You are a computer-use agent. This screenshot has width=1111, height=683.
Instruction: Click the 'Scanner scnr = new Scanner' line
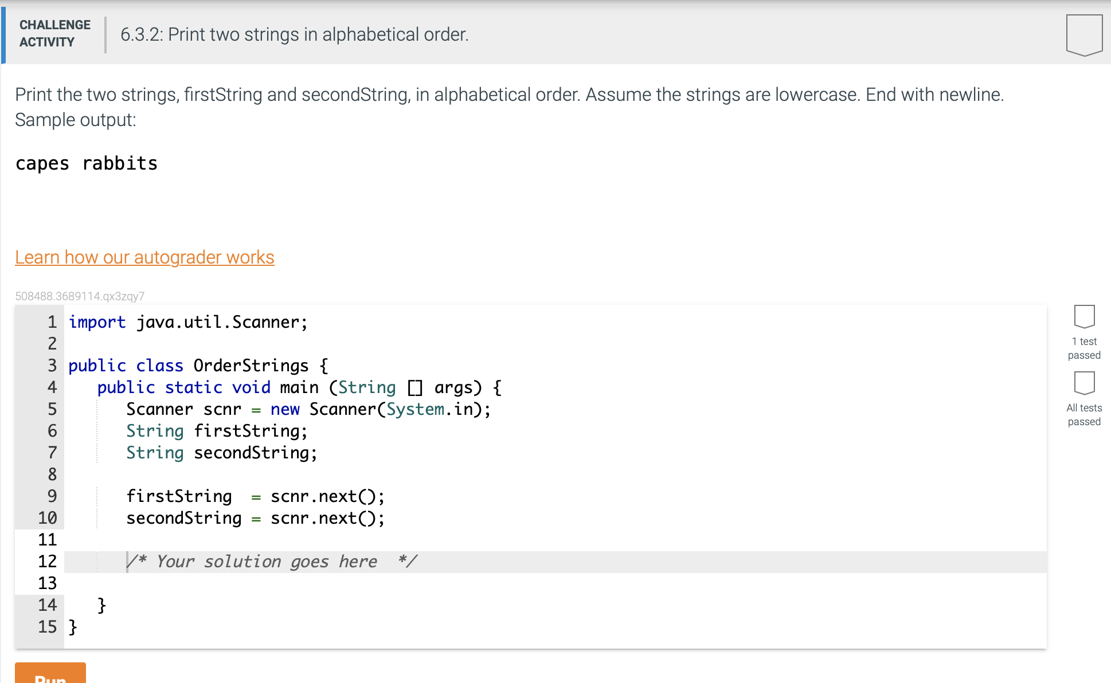click(x=308, y=409)
